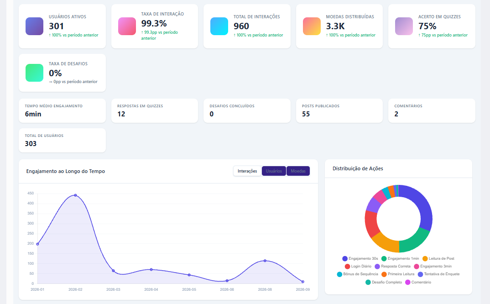Toggle Resposta Correta legend entry

pos(392,267)
